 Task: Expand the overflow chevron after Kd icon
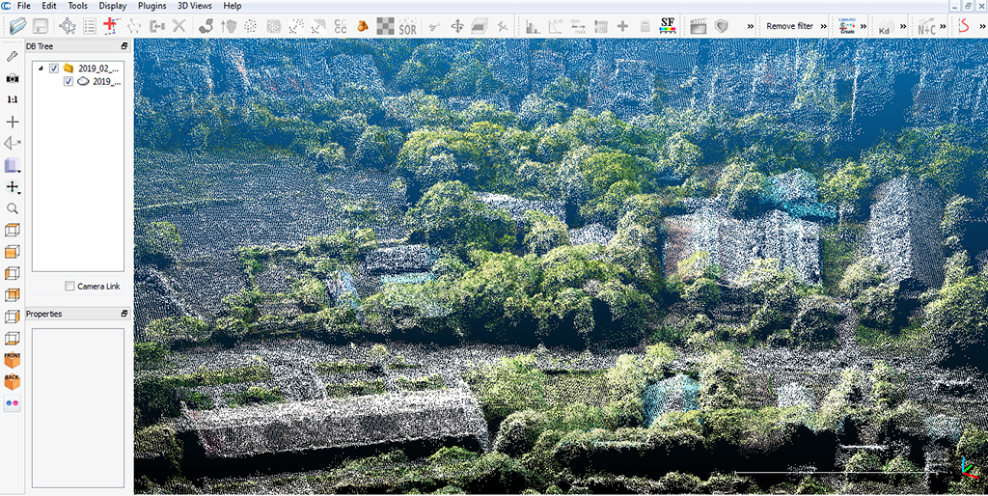pos(903,26)
